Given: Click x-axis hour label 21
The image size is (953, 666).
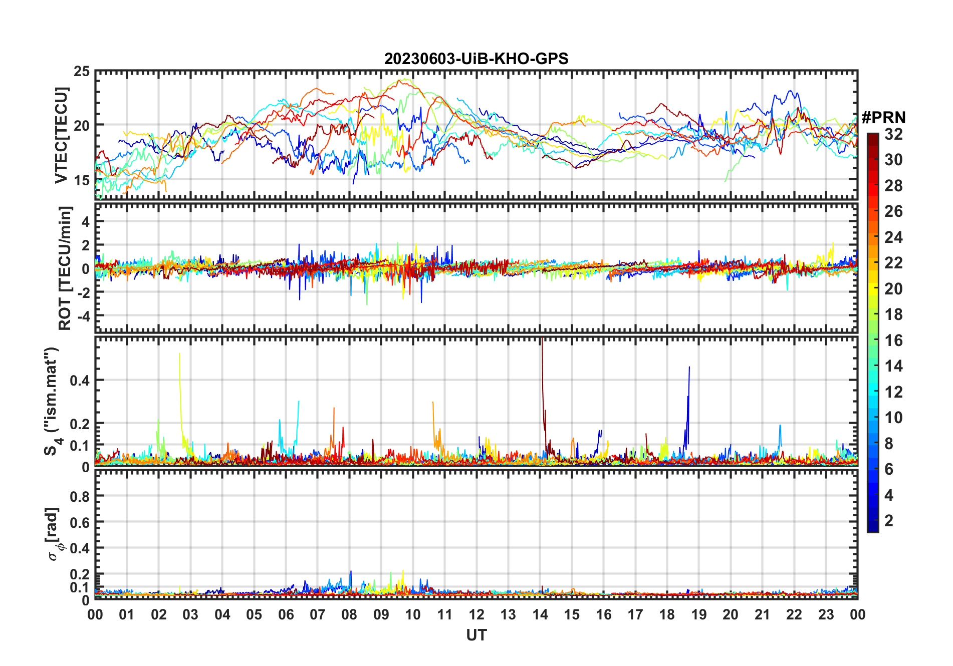Looking at the screenshot, I should point(763,614).
